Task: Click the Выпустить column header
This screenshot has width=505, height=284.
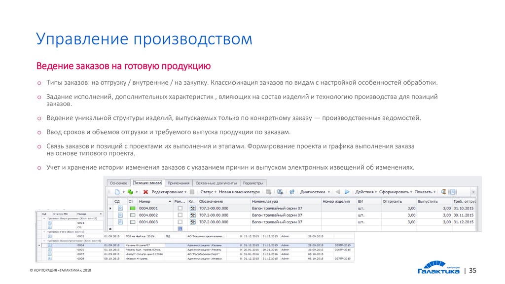Action: pyautogui.click(x=434, y=201)
